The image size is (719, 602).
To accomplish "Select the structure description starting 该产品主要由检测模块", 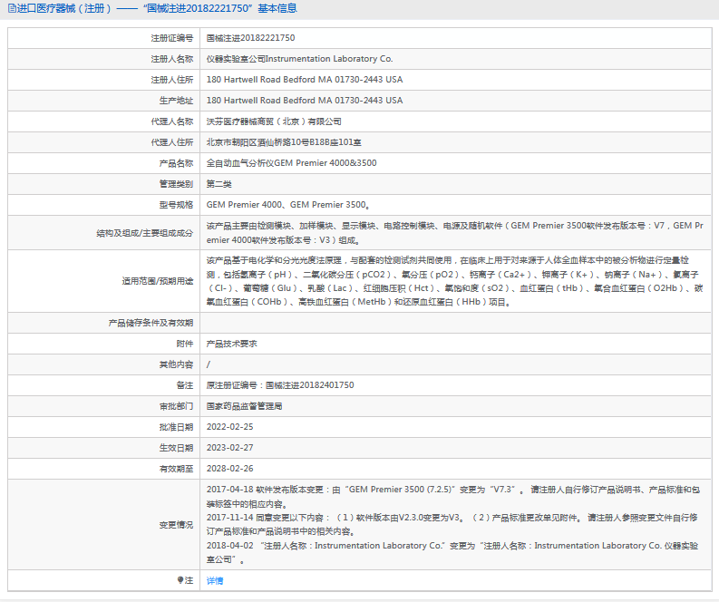I will tap(455, 232).
